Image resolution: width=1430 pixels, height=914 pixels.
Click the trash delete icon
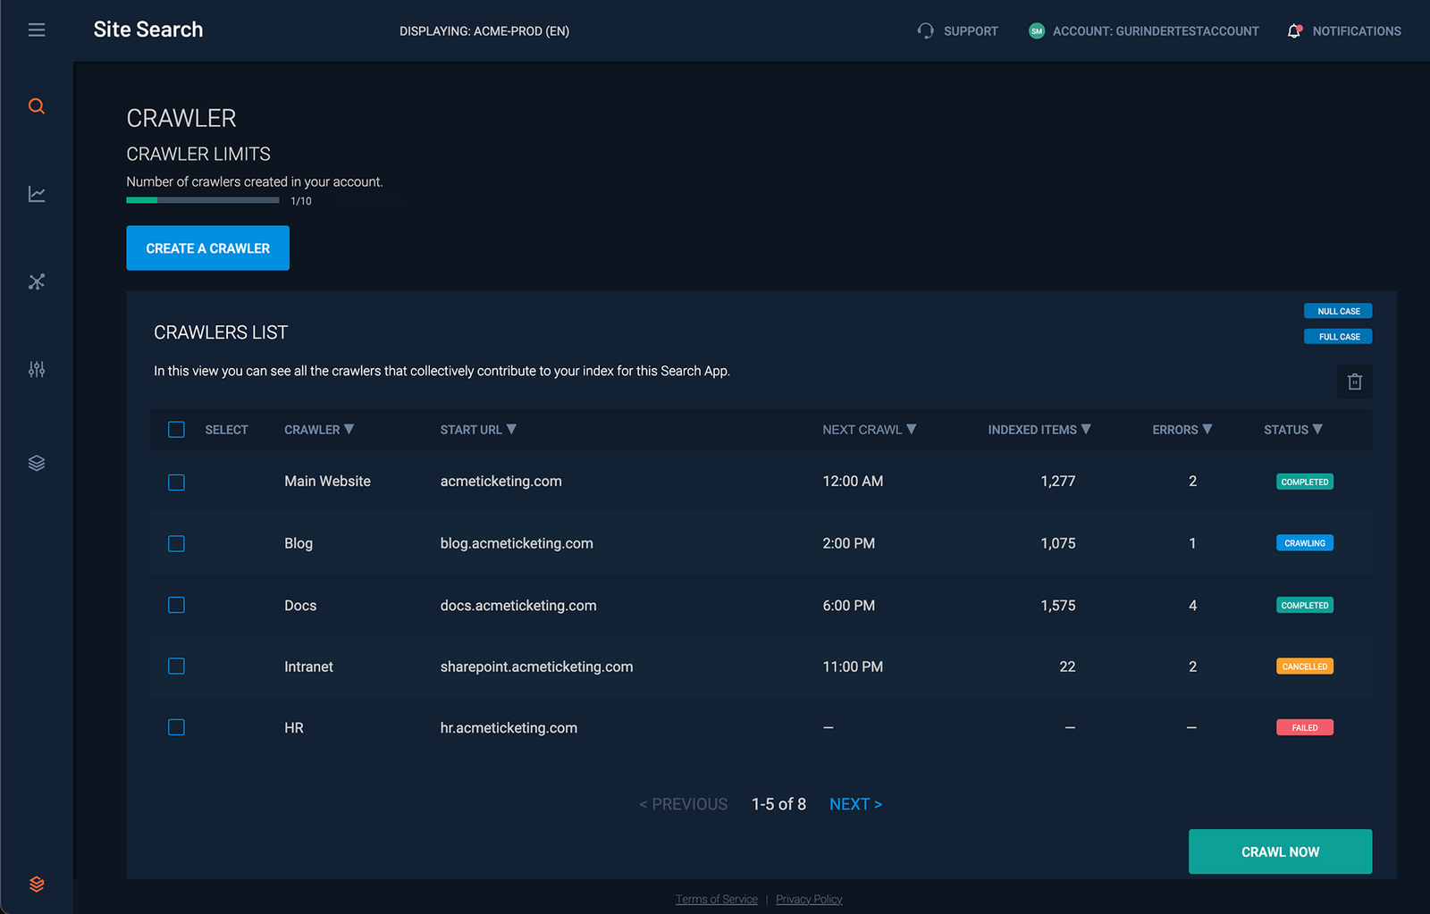point(1355,382)
